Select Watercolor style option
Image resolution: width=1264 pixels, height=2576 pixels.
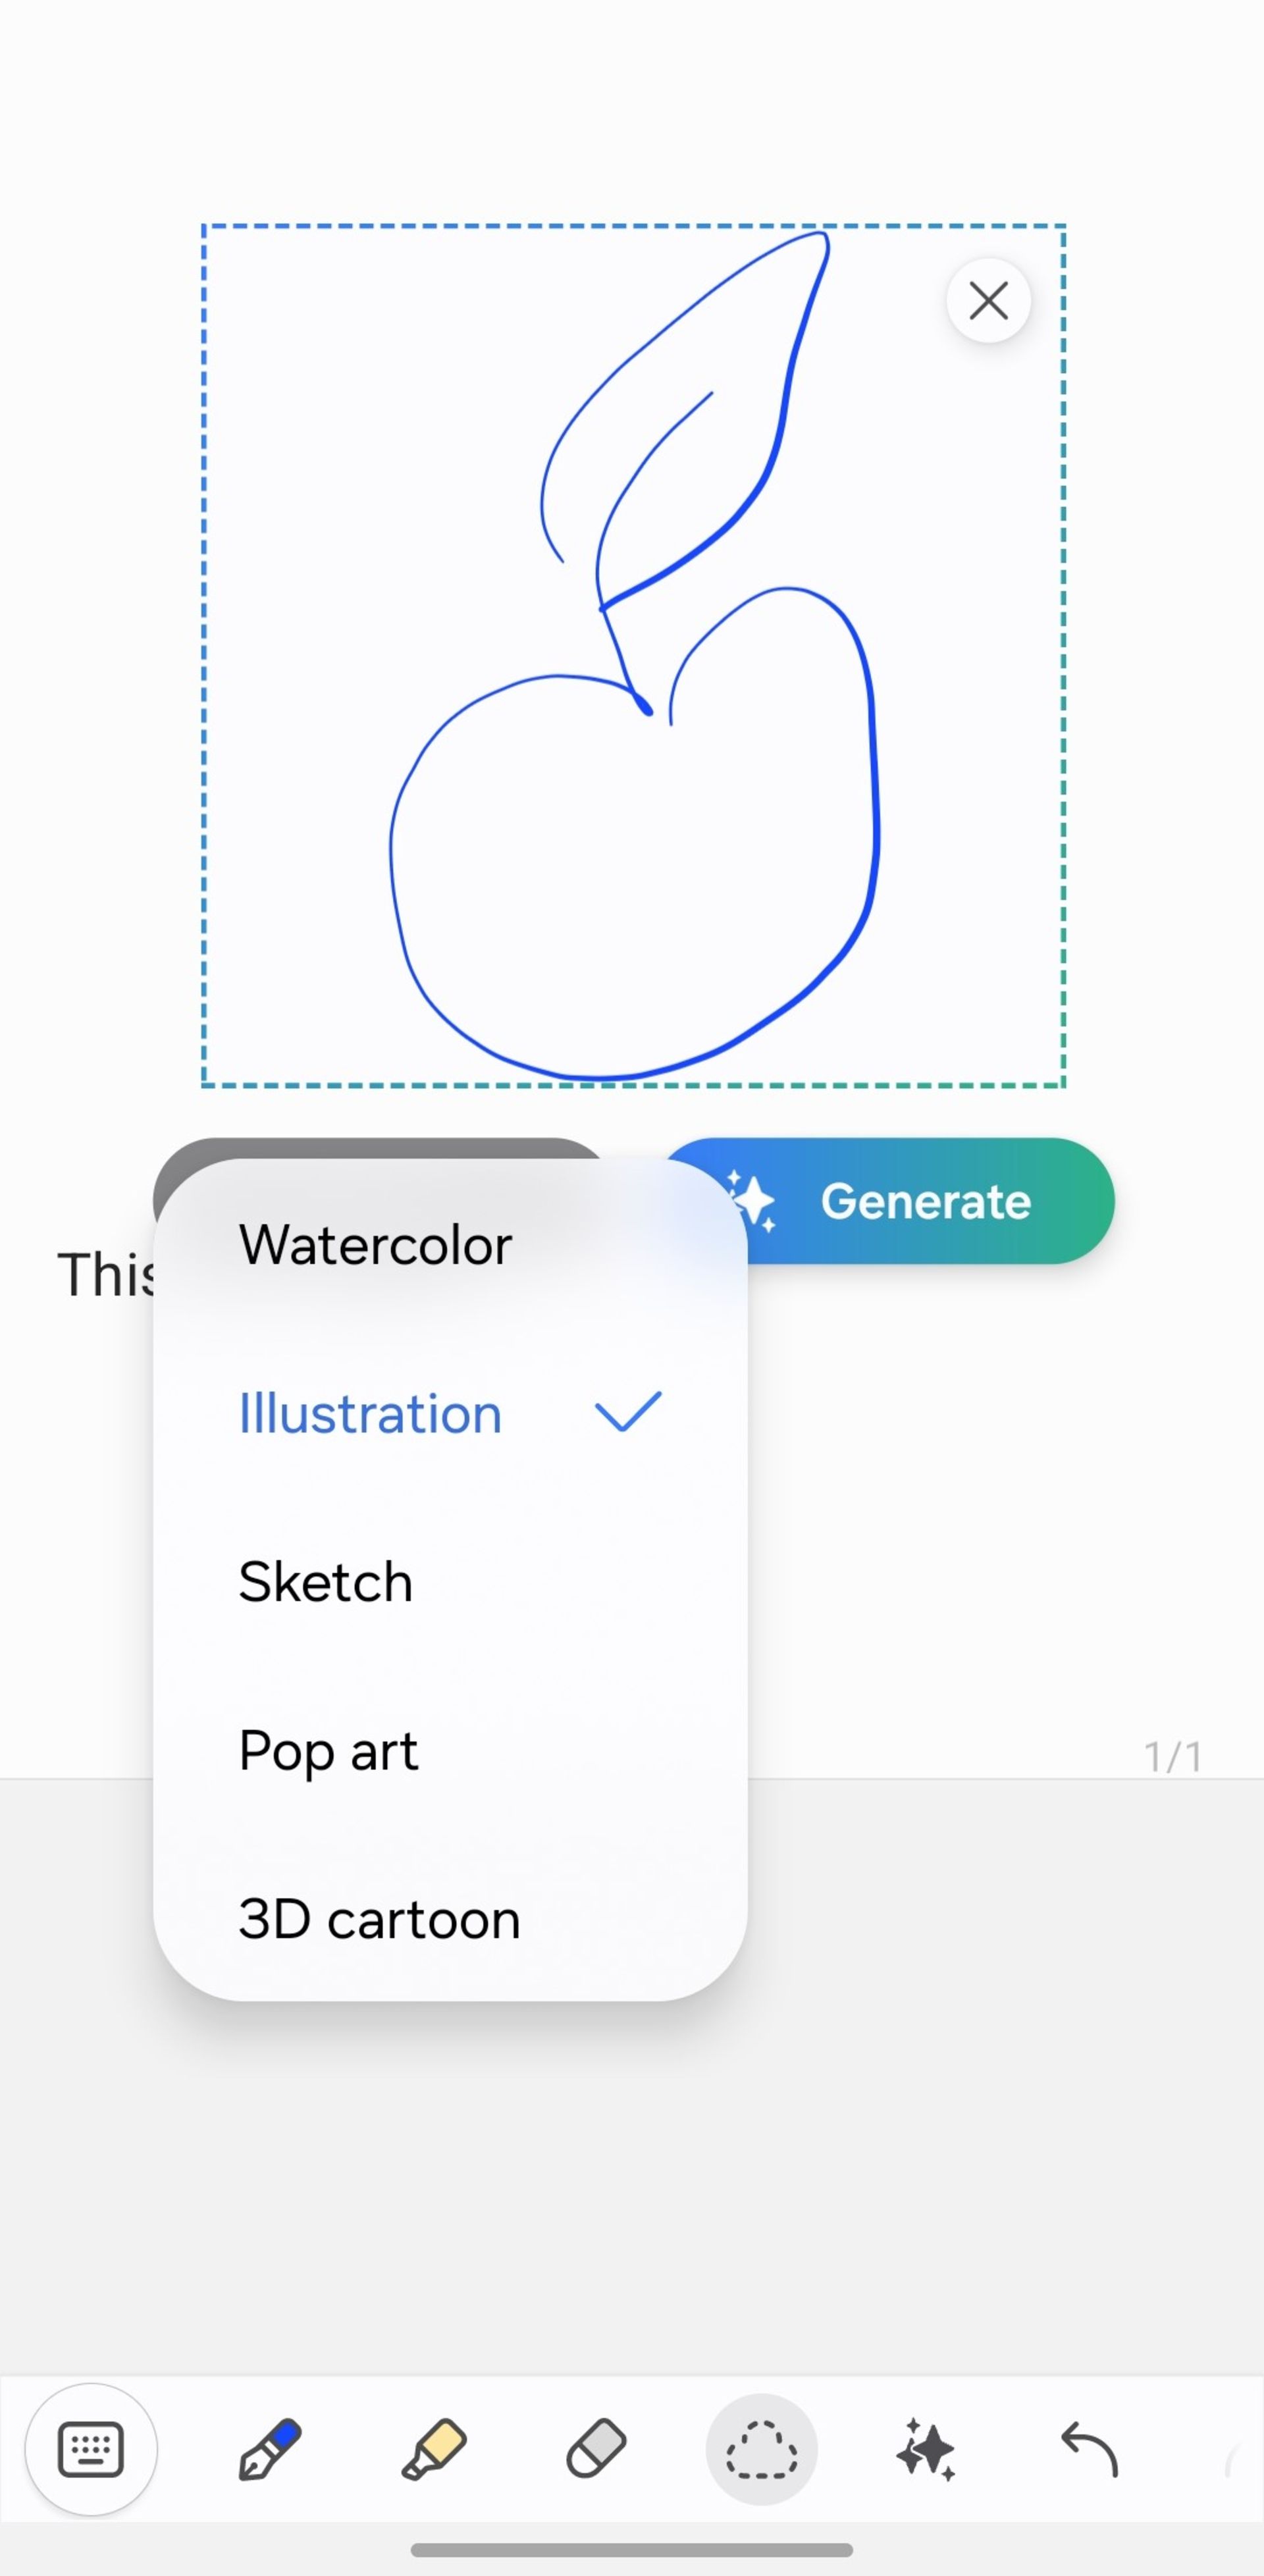coord(373,1244)
